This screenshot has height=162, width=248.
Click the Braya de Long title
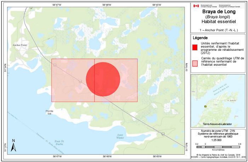tap(218, 11)
